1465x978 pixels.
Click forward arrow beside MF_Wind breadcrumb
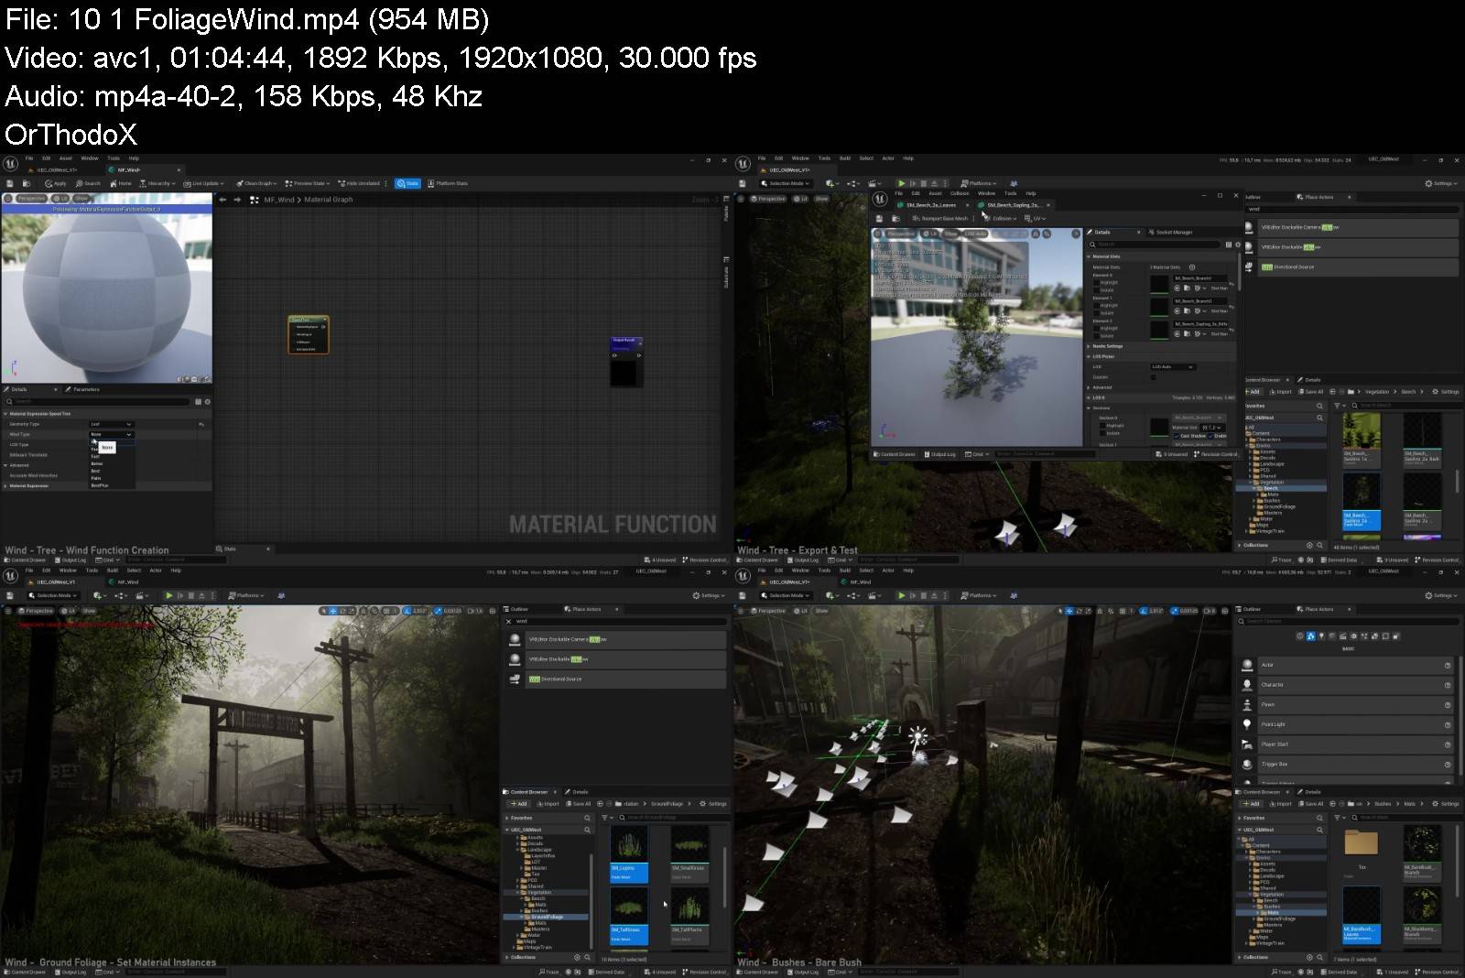point(237,200)
